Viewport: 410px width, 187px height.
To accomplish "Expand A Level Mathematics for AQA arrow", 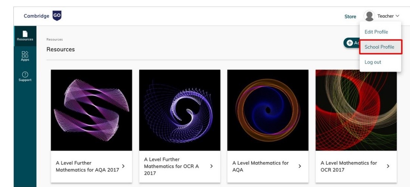I will coord(300,166).
